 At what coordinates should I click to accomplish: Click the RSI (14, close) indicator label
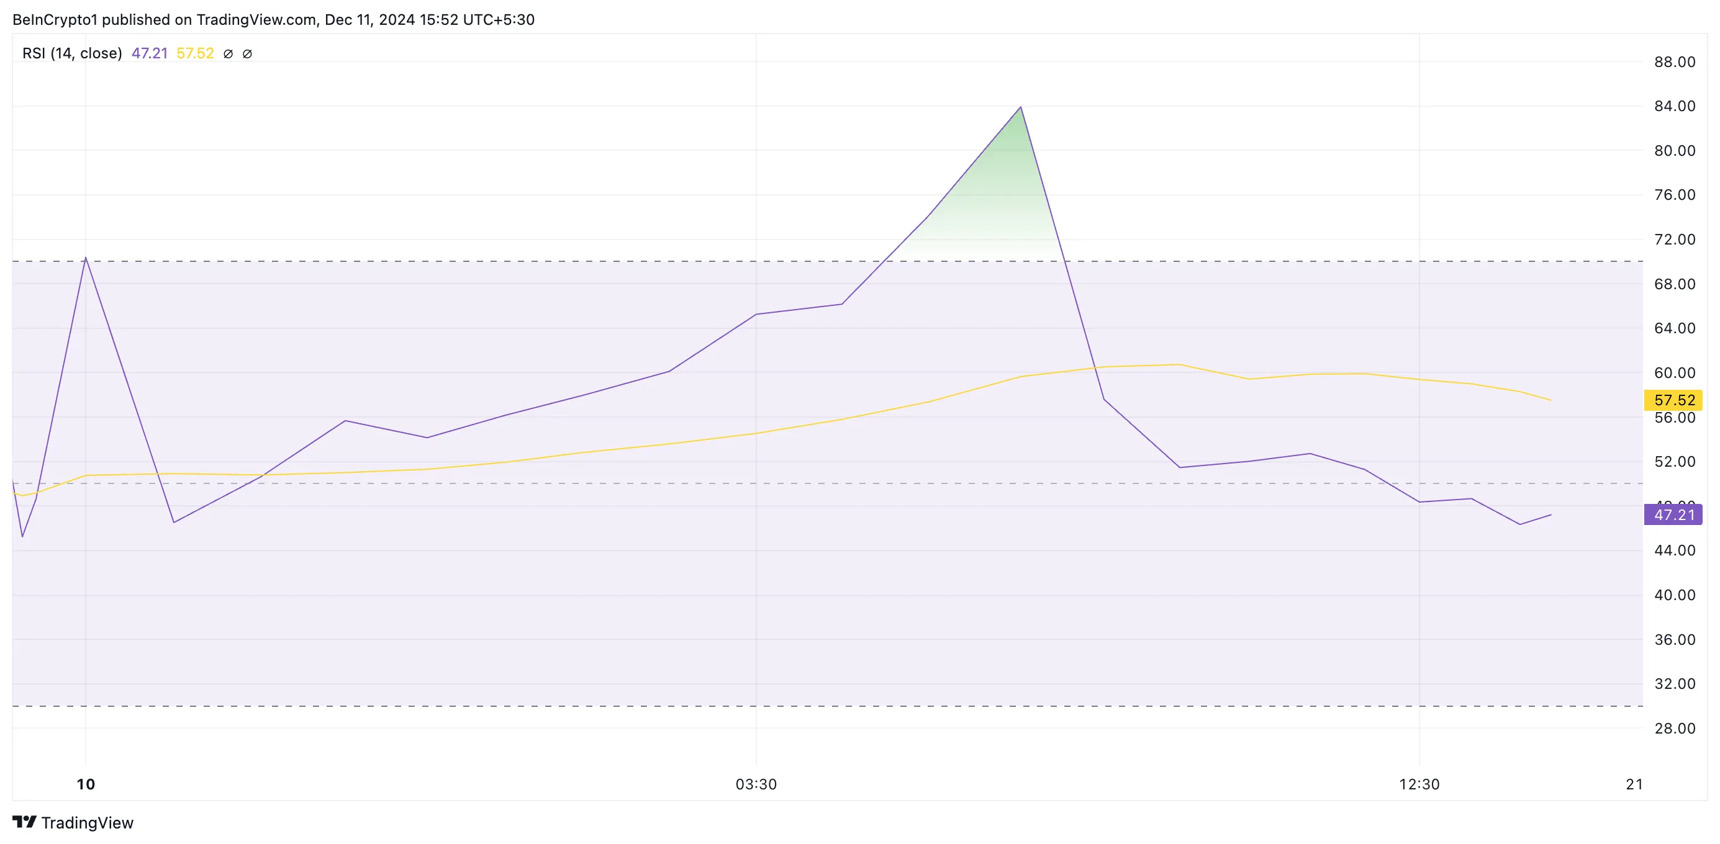tap(72, 53)
